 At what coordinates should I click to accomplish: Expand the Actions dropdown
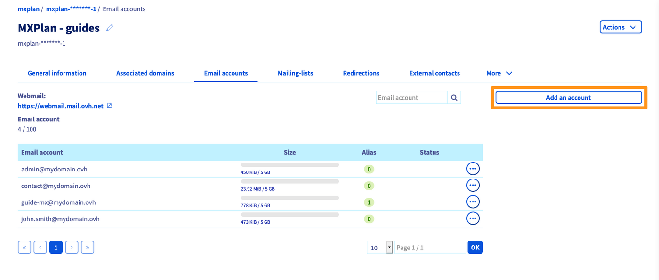(620, 27)
